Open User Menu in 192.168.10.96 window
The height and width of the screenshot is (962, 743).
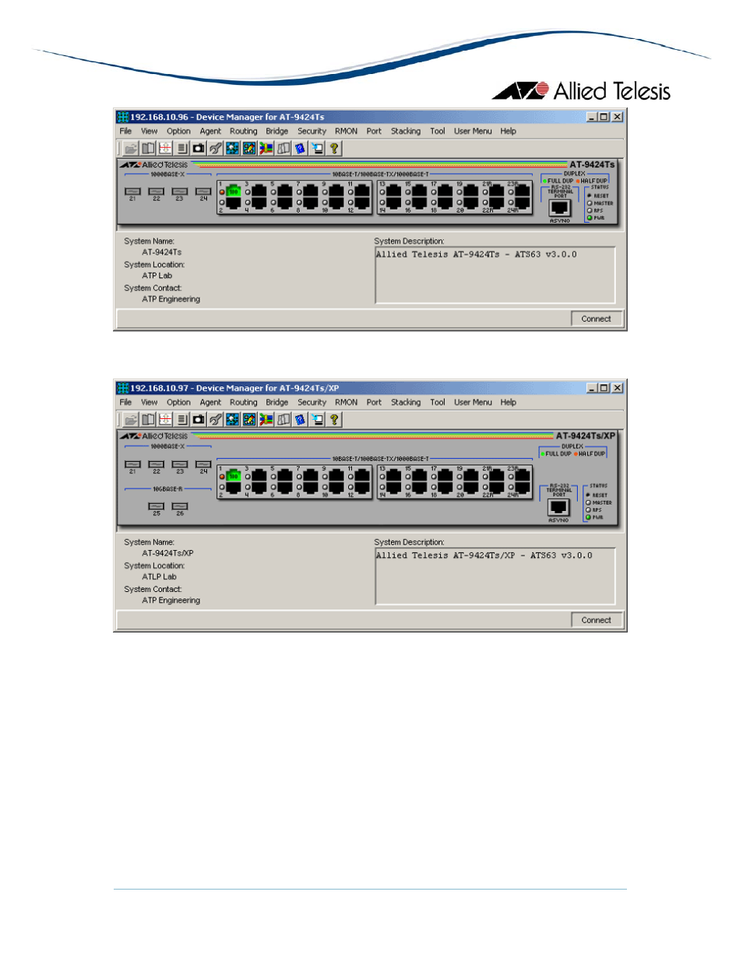tap(473, 132)
